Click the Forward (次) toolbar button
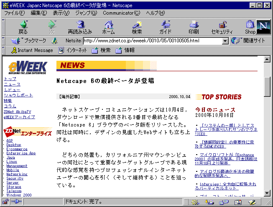Viewport: 273px width, 207px height. tap(52, 27)
